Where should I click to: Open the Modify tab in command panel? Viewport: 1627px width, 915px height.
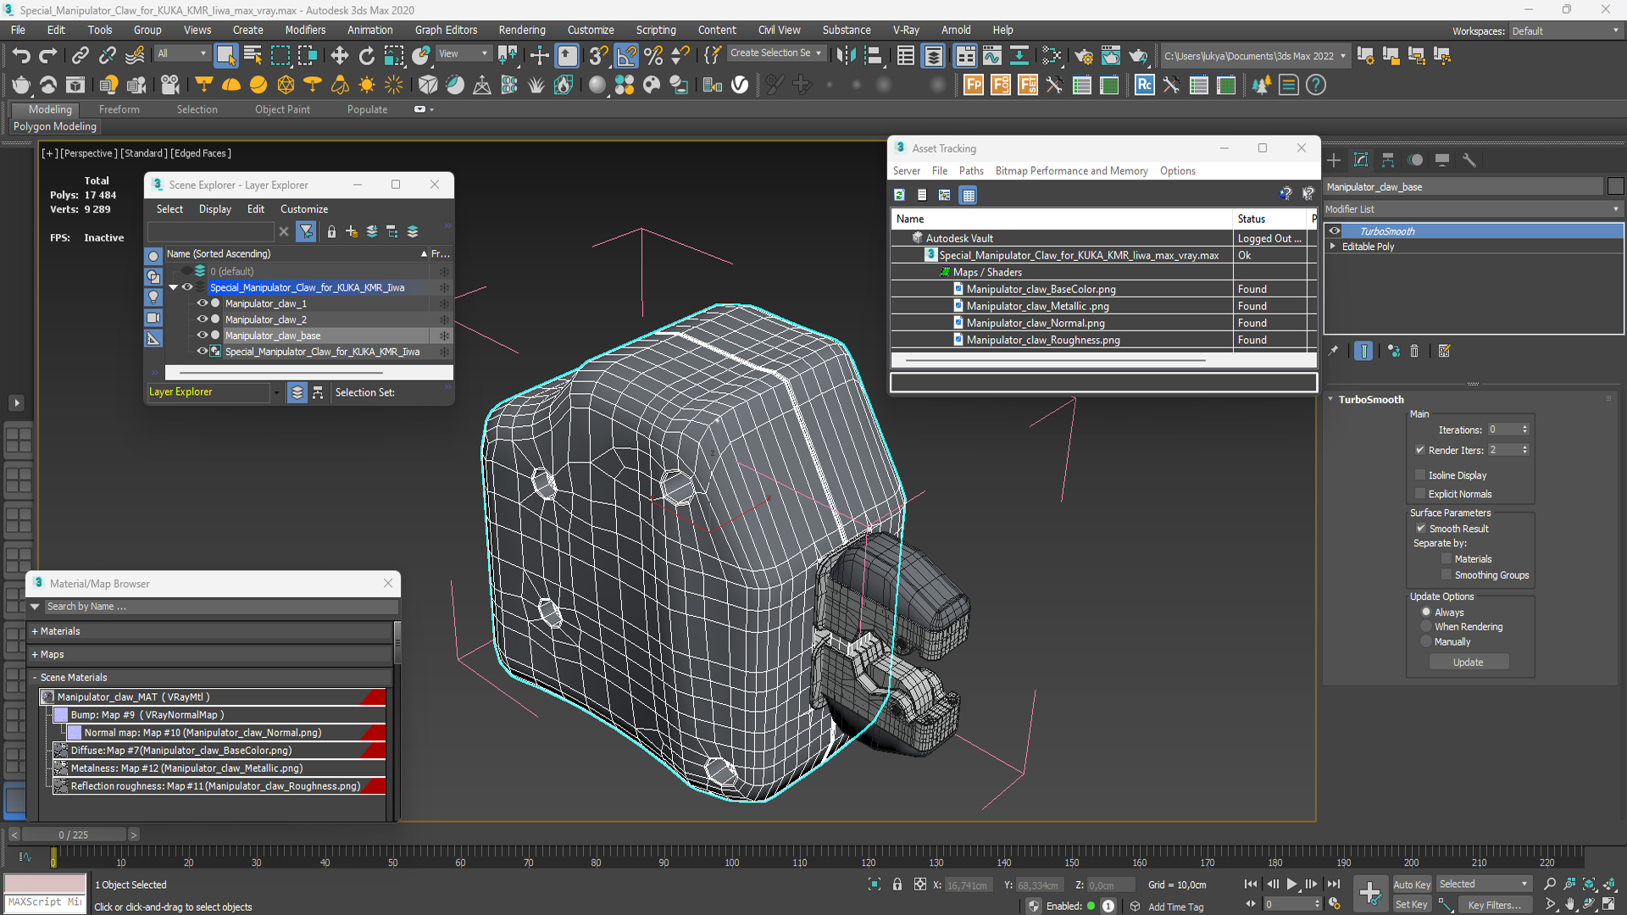tap(1361, 160)
